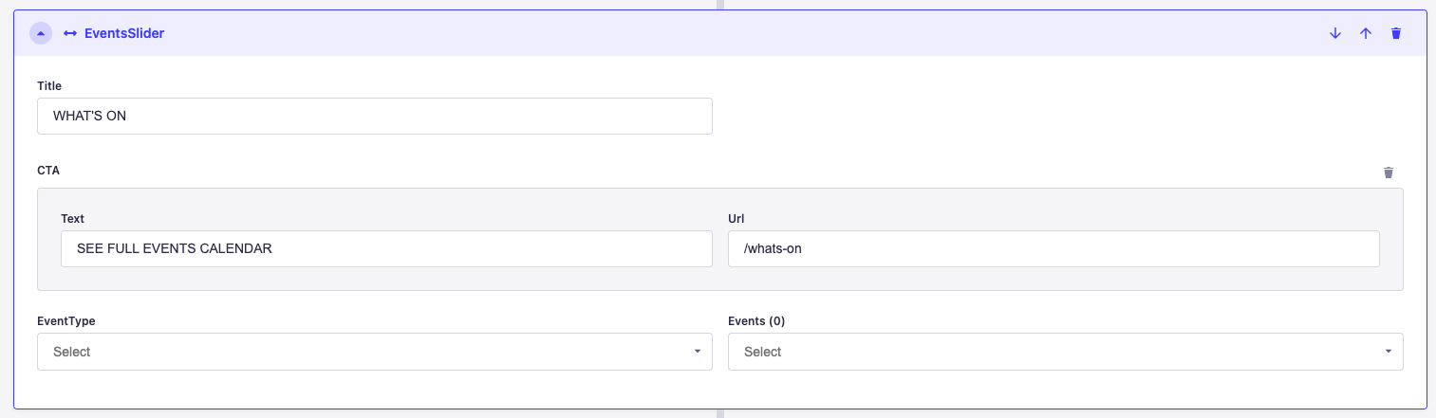
Task: Click the EventsSlider block title text
Action: point(124,33)
